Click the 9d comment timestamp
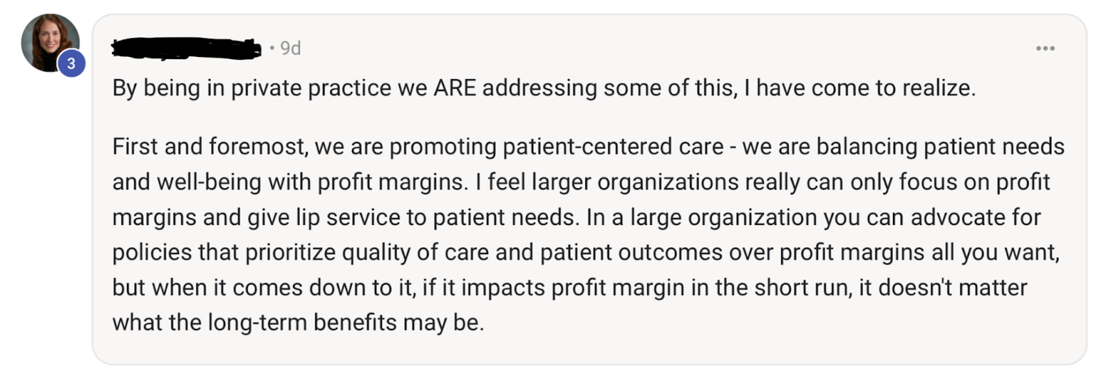The height and width of the screenshot is (381, 1111). 290,49
